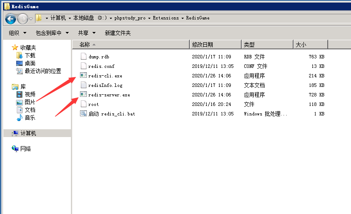
Task: Click the 图片 pictures icon
Action: click(x=19, y=102)
